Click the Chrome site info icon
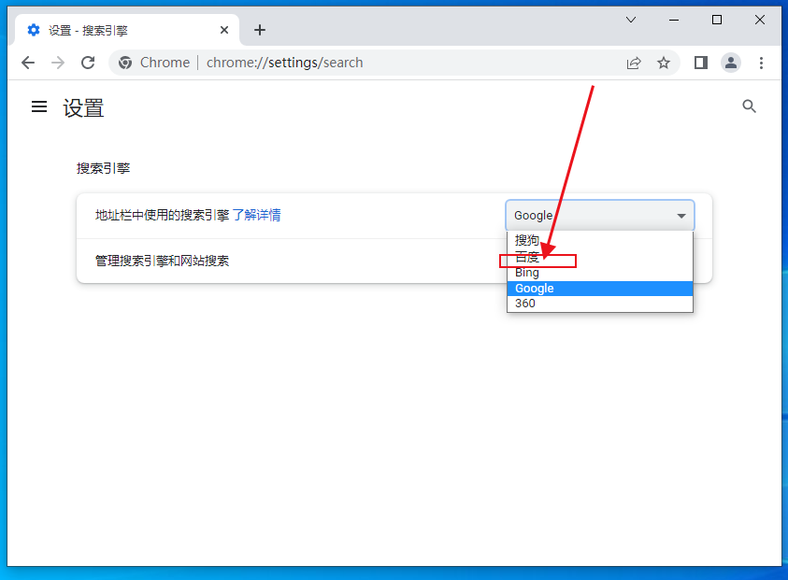The image size is (788, 580). [x=125, y=63]
